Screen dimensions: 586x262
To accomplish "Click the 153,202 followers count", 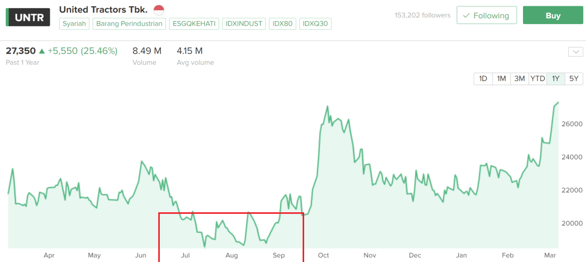I will click(x=422, y=15).
